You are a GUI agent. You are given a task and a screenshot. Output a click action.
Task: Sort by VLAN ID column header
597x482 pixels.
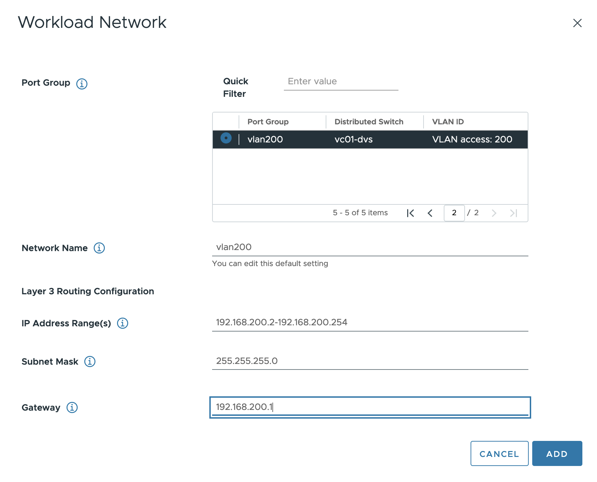(x=448, y=122)
